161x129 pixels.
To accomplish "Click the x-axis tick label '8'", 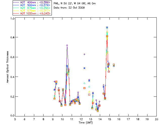I will coord(44,119).
